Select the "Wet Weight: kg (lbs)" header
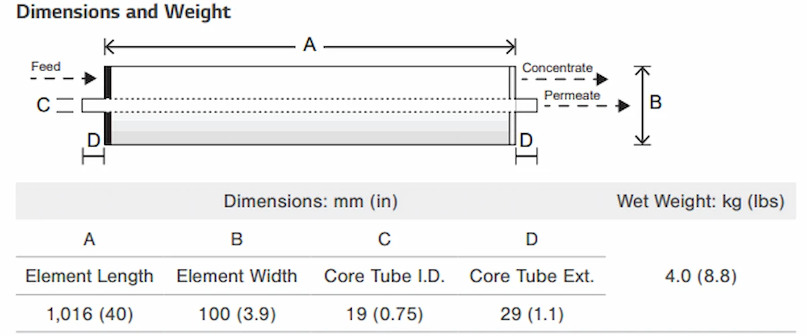The width and height of the screenshot is (807, 336). pyautogui.click(x=700, y=201)
